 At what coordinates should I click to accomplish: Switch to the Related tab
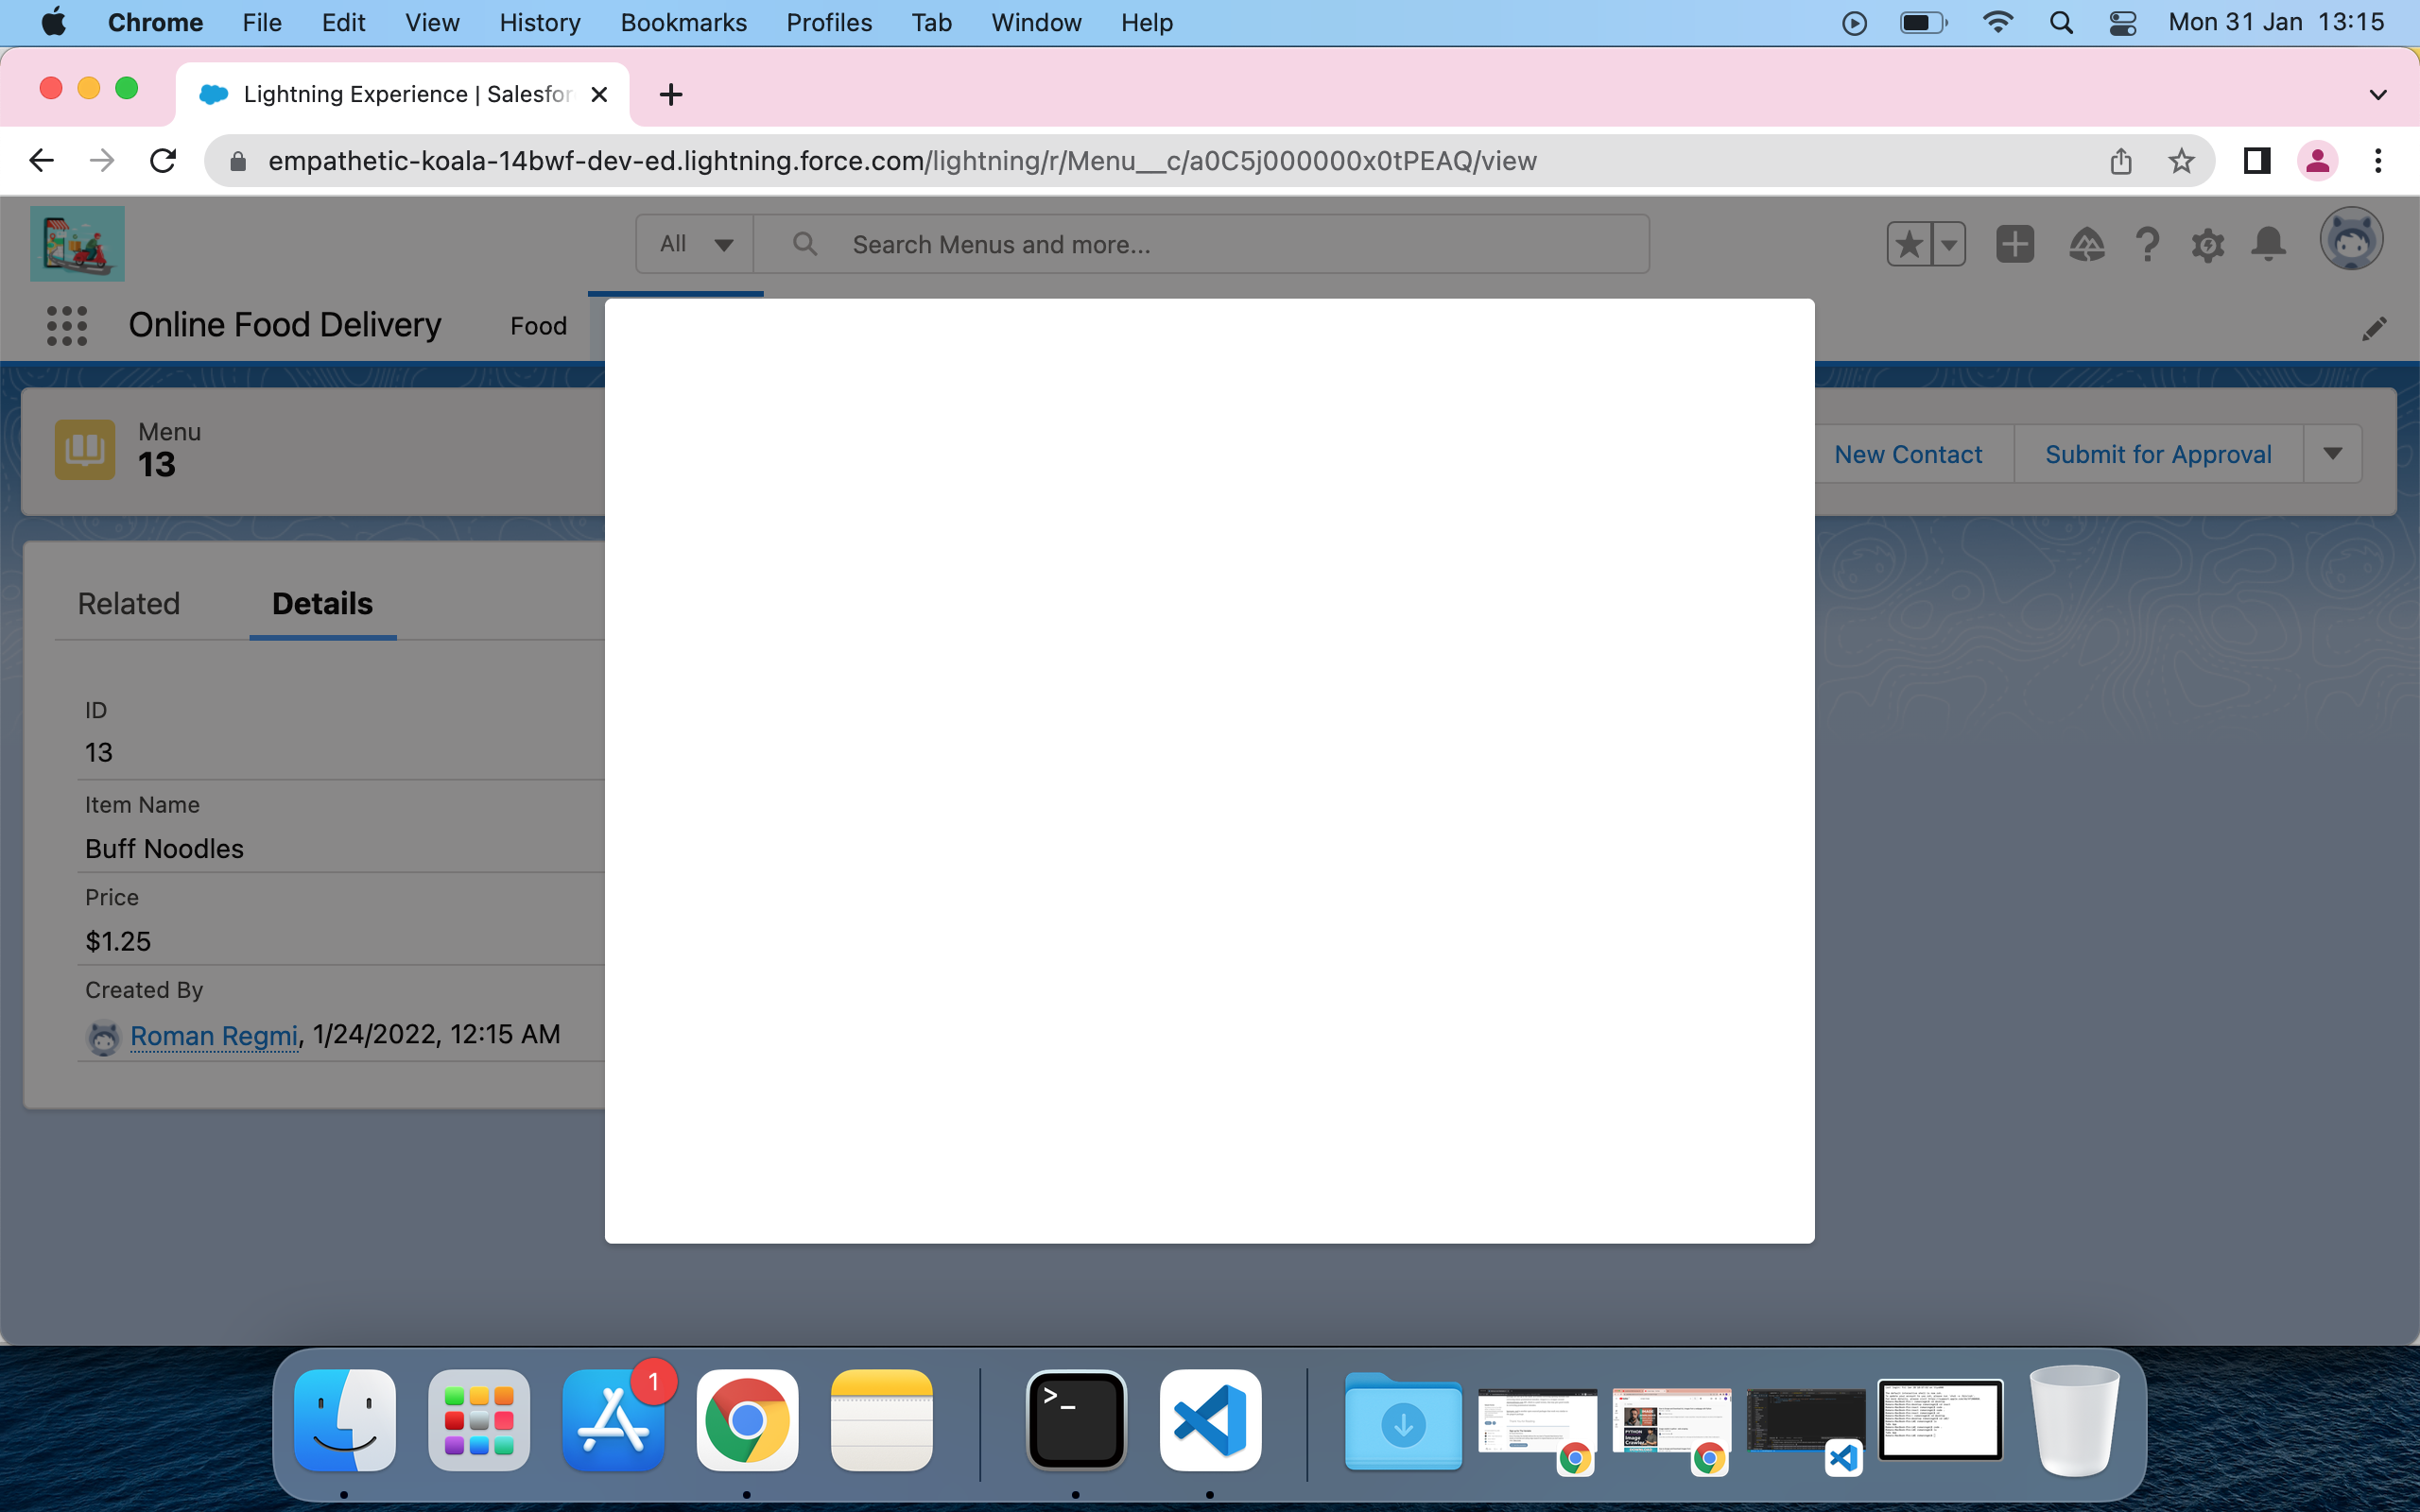click(129, 604)
